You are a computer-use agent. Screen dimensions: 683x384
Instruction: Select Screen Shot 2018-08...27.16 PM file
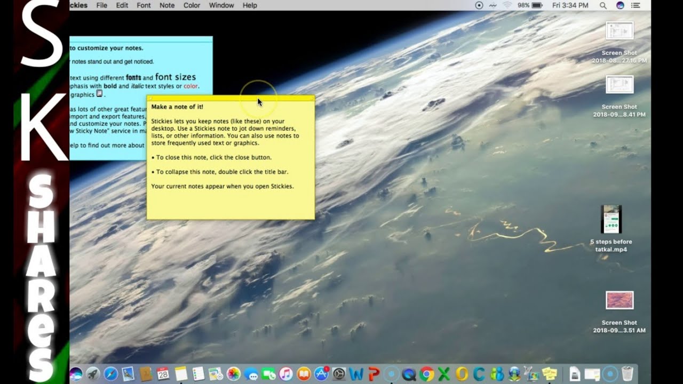[620, 43]
